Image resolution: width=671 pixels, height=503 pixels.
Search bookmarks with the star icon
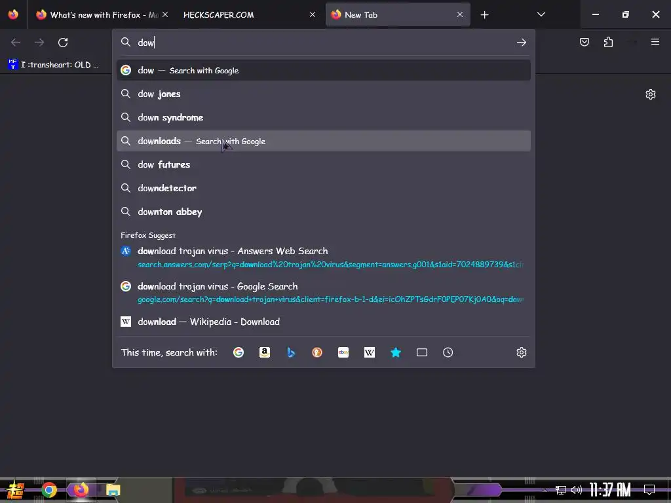coord(396,352)
